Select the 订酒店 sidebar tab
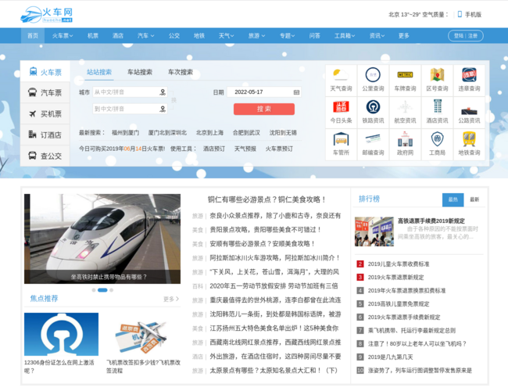Image resolution: width=508 pixels, height=391 pixels. coord(45,135)
